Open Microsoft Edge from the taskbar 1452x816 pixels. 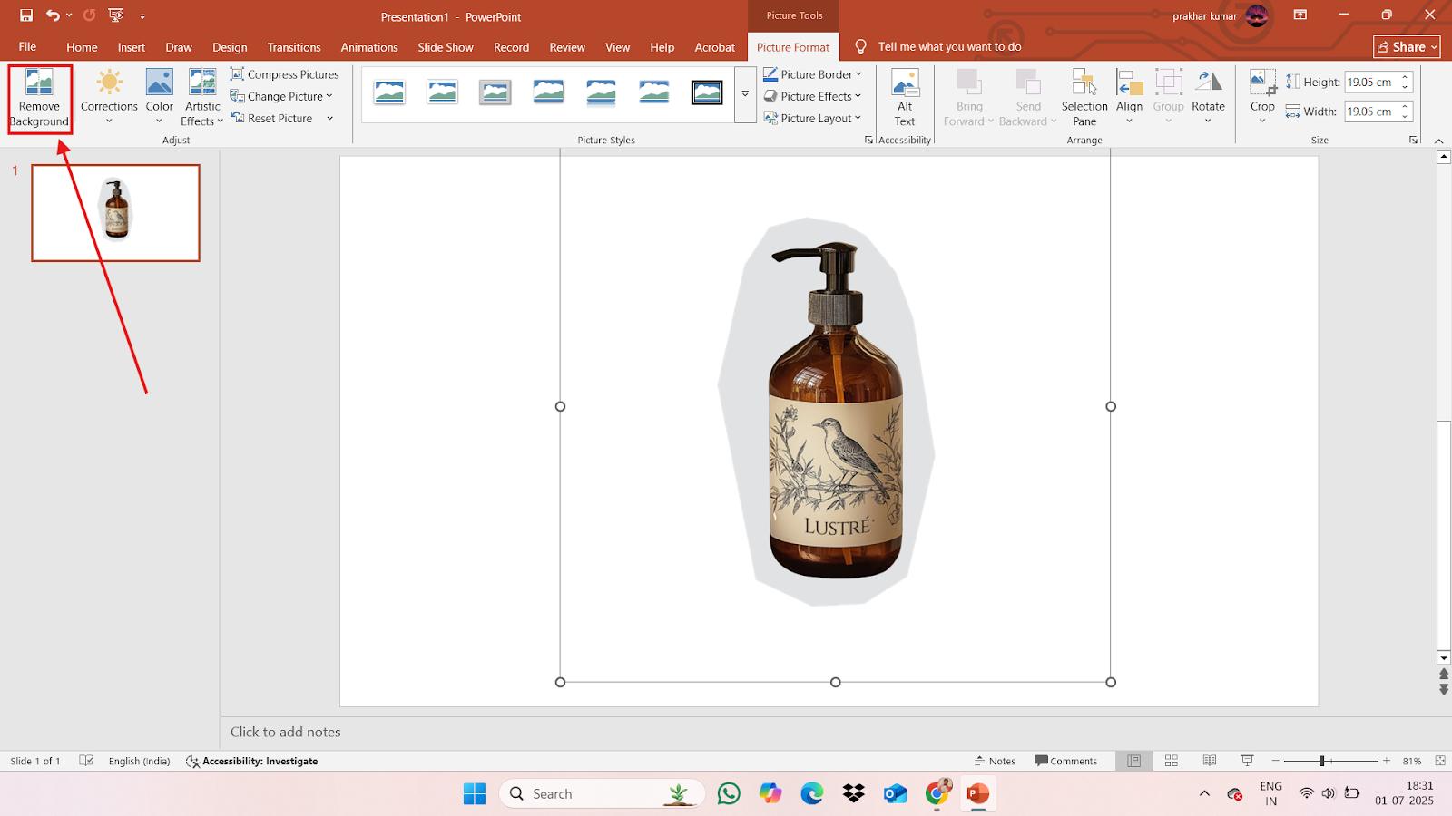(x=812, y=793)
